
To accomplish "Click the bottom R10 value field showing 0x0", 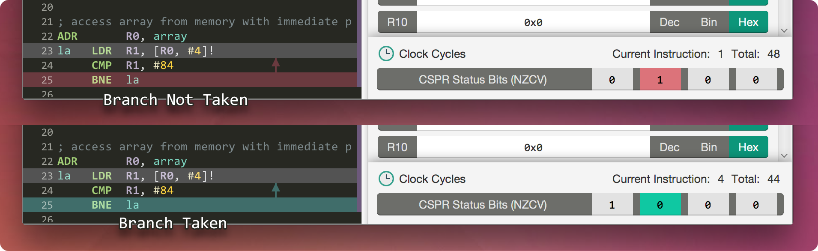I will point(533,147).
